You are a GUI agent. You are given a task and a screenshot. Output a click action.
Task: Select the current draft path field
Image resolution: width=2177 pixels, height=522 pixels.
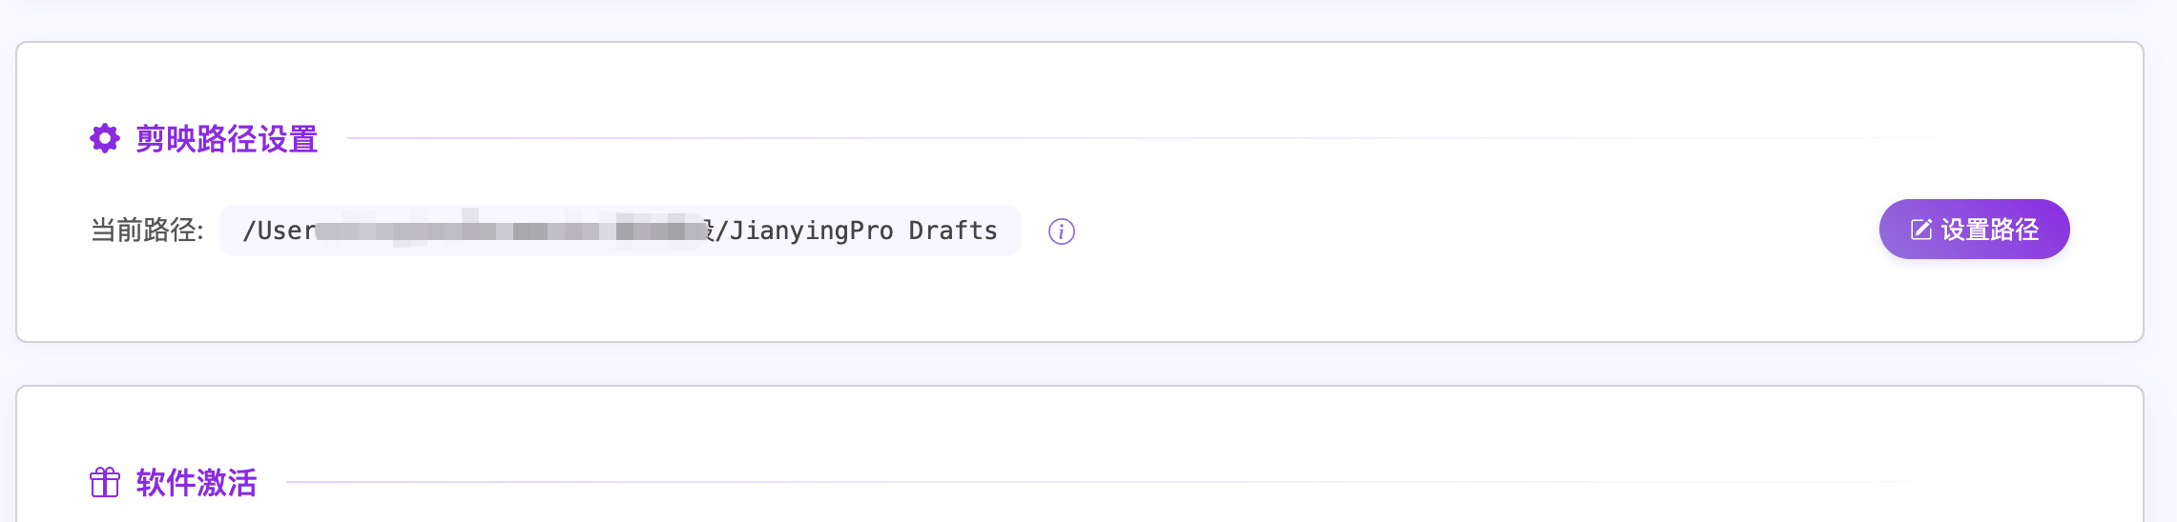620,231
